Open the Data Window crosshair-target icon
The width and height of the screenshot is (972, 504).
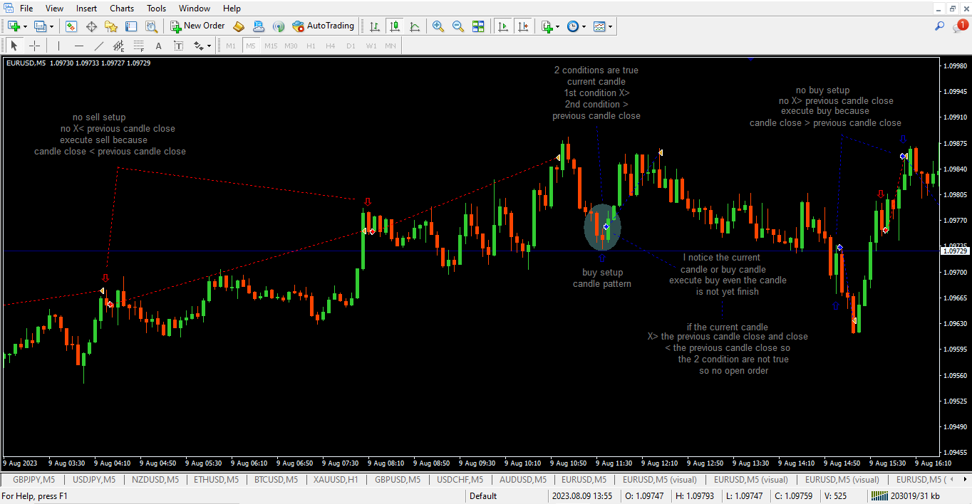pos(91,26)
